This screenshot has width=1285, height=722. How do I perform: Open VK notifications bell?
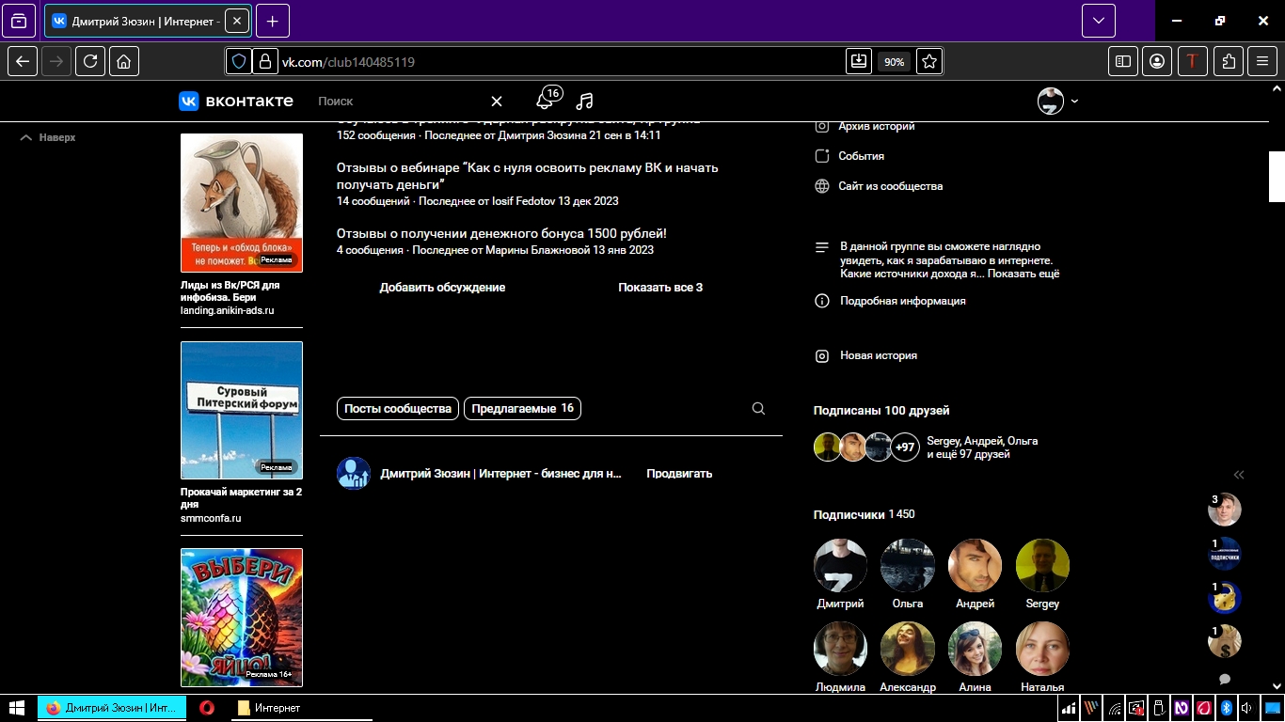point(545,102)
